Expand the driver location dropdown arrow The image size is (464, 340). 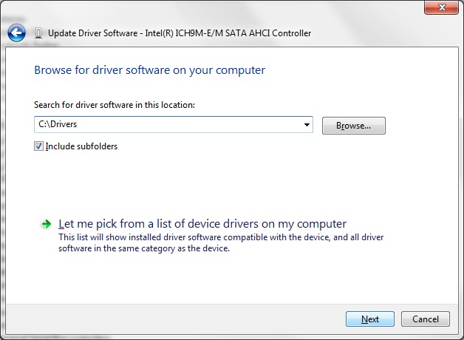click(x=307, y=125)
